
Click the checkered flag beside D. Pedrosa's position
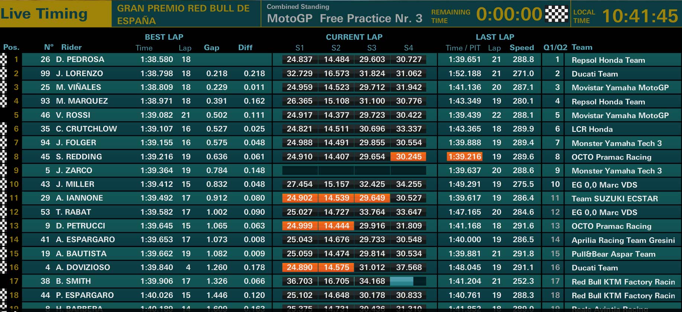(3, 59)
